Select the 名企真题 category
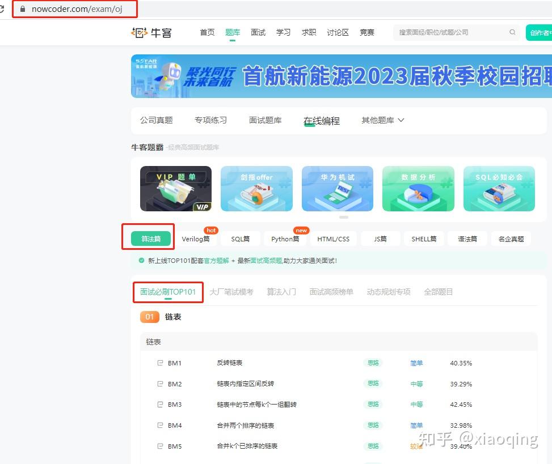This screenshot has height=464, width=552. pyautogui.click(x=511, y=239)
